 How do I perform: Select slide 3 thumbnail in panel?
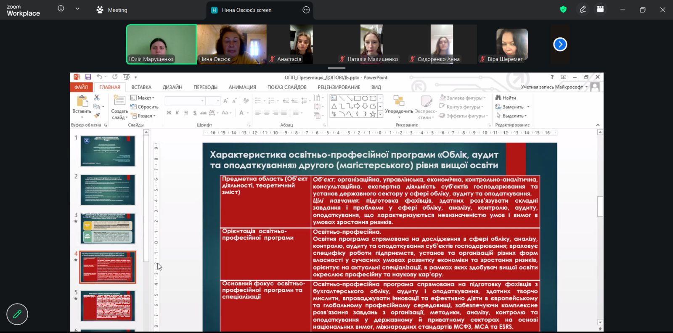click(x=108, y=228)
